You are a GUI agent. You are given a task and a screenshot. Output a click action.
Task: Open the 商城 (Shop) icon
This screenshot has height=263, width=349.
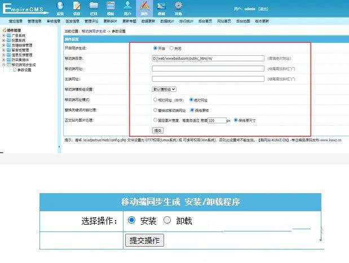pyautogui.click(x=161, y=6)
